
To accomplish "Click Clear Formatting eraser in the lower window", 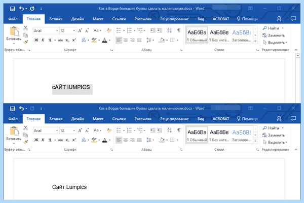I will (109, 130).
